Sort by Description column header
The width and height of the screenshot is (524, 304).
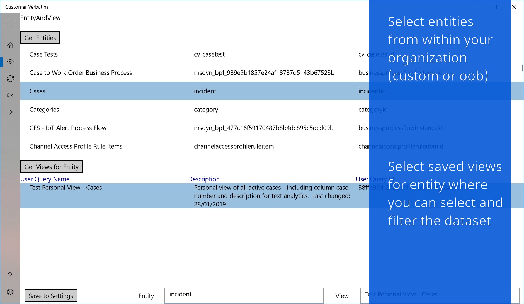pyautogui.click(x=204, y=179)
